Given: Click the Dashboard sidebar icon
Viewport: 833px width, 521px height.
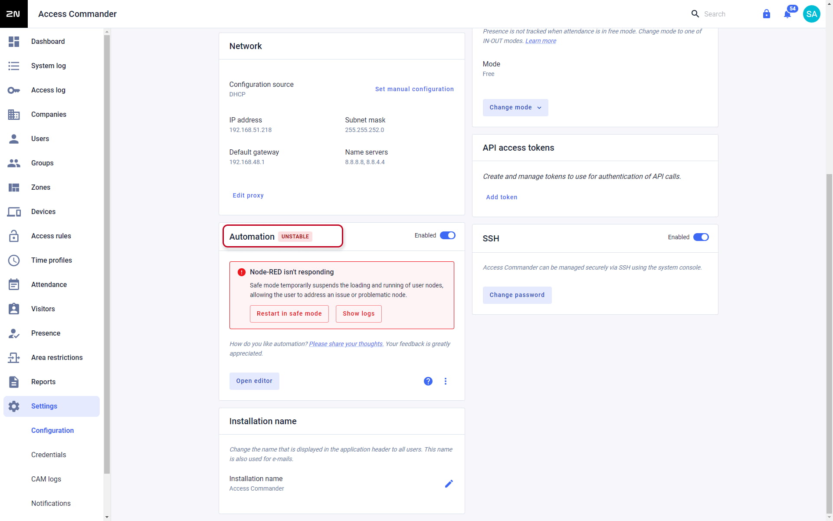Looking at the screenshot, I should [x=14, y=42].
